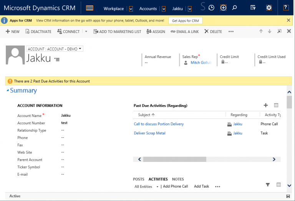Click activity icon beside Deliver Scrap Metal row
The image size is (295, 201).
(x=229, y=133)
